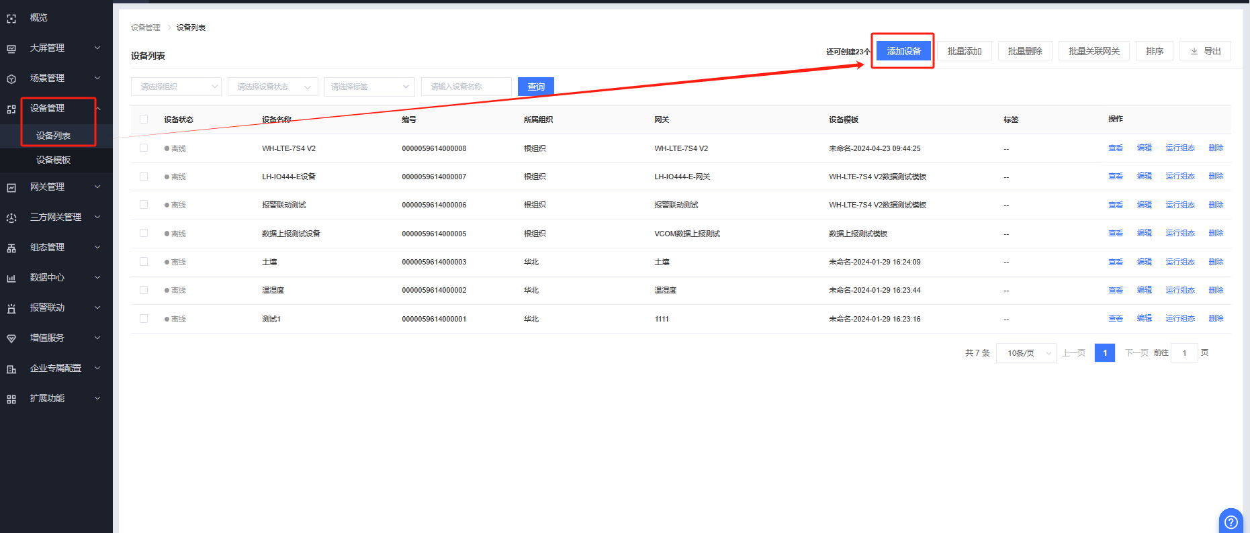Open 设备模板 in the sidebar submenu
This screenshot has width=1250, height=533.
click(x=54, y=160)
